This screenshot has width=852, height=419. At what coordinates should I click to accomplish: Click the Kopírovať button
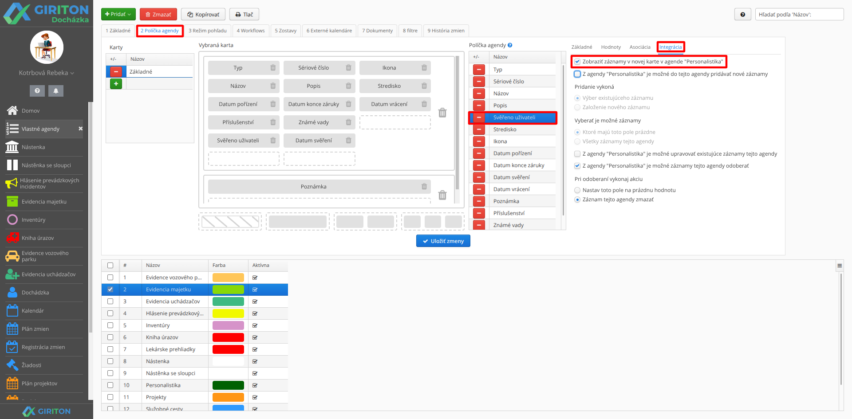[x=203, y=14]
